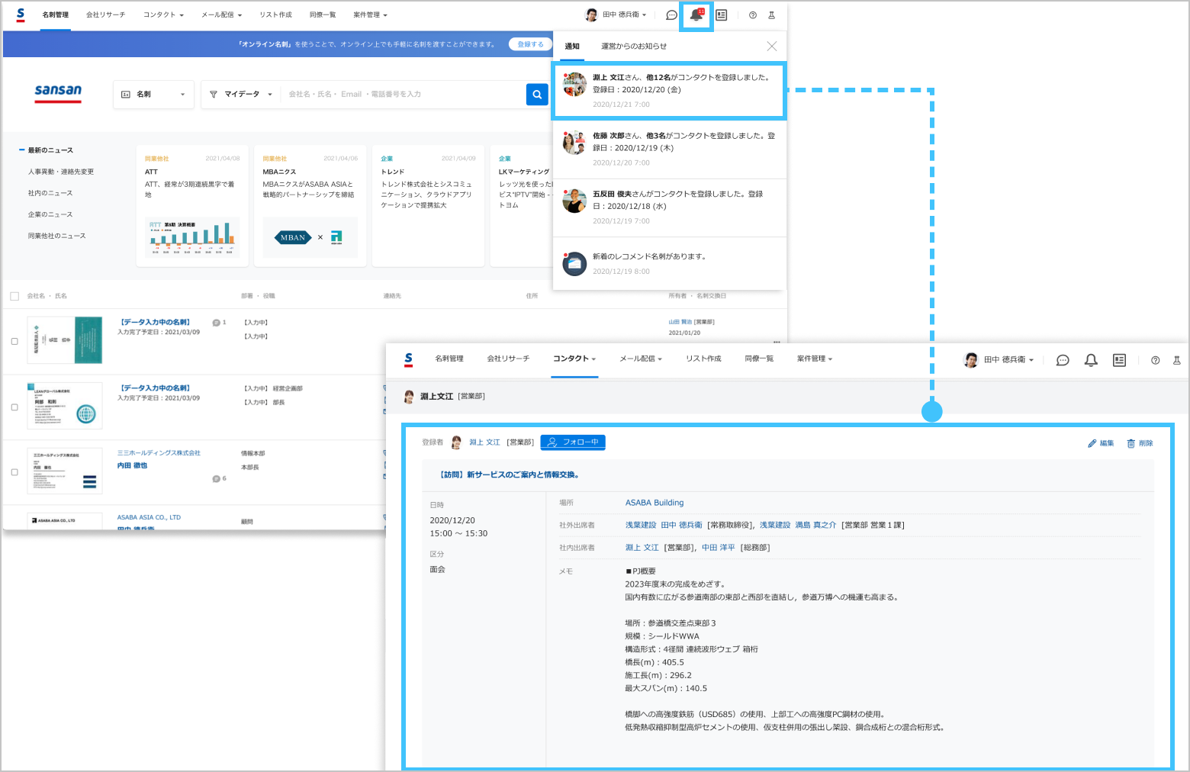
Task: Open the 内田 徹也 contact name link
Action: pyautogui.click(x=132, y=465)
